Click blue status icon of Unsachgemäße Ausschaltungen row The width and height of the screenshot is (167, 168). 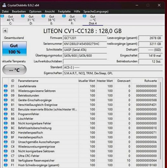pos(6,142)
